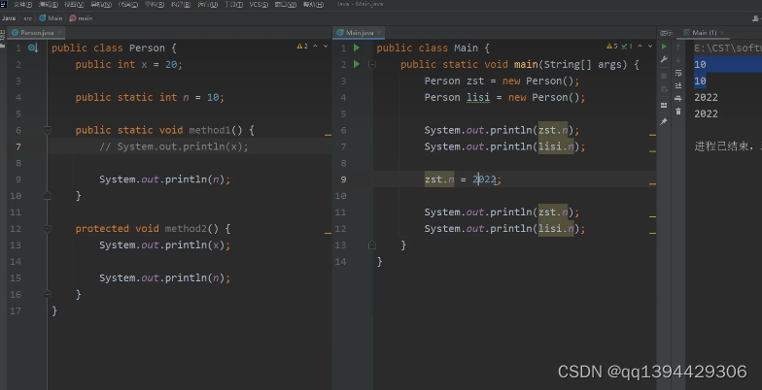Close the Person.java tab
Image resolution: width=762 pixels, height=390 pixels.
(60, 33)
